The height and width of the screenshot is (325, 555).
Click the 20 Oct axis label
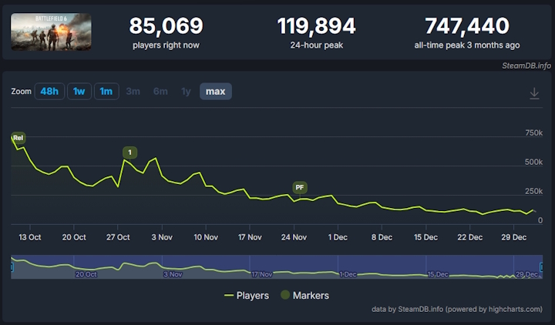tap(74, 237)
